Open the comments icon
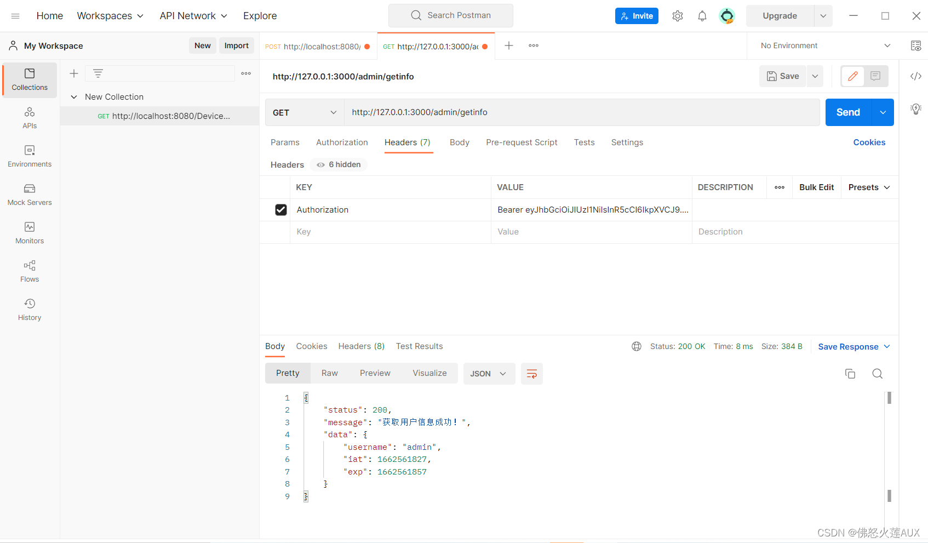Image resolution: width=928 pixels, height=543 pixels. (875, 76)
